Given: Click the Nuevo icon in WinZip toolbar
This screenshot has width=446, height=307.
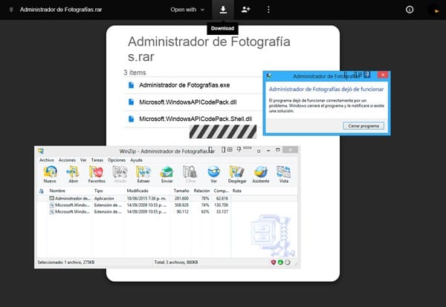Looking at the screenshot, I should pos(50,174).
